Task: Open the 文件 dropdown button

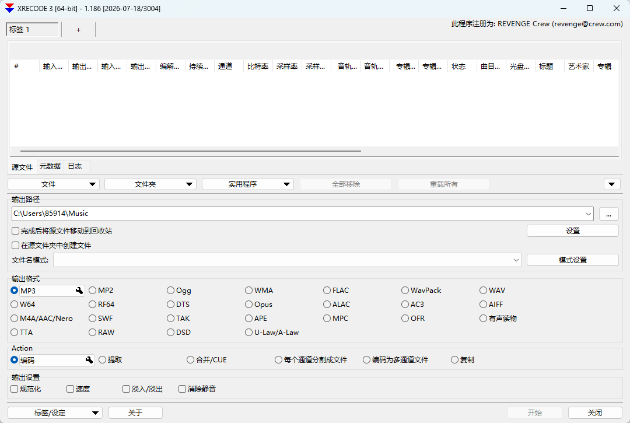Action: click(x=54, y=184)
